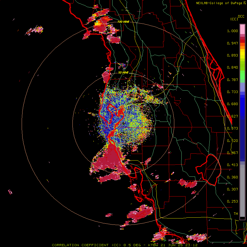This screenshot has height=247, width=247.
Task: Click the 50 NMI range ring label
Action: (x=123, y=72)
